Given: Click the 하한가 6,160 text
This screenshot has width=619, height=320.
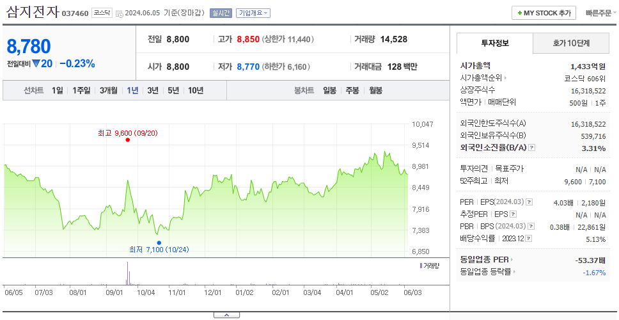Looking at the screenshot, I should (286, 67).
